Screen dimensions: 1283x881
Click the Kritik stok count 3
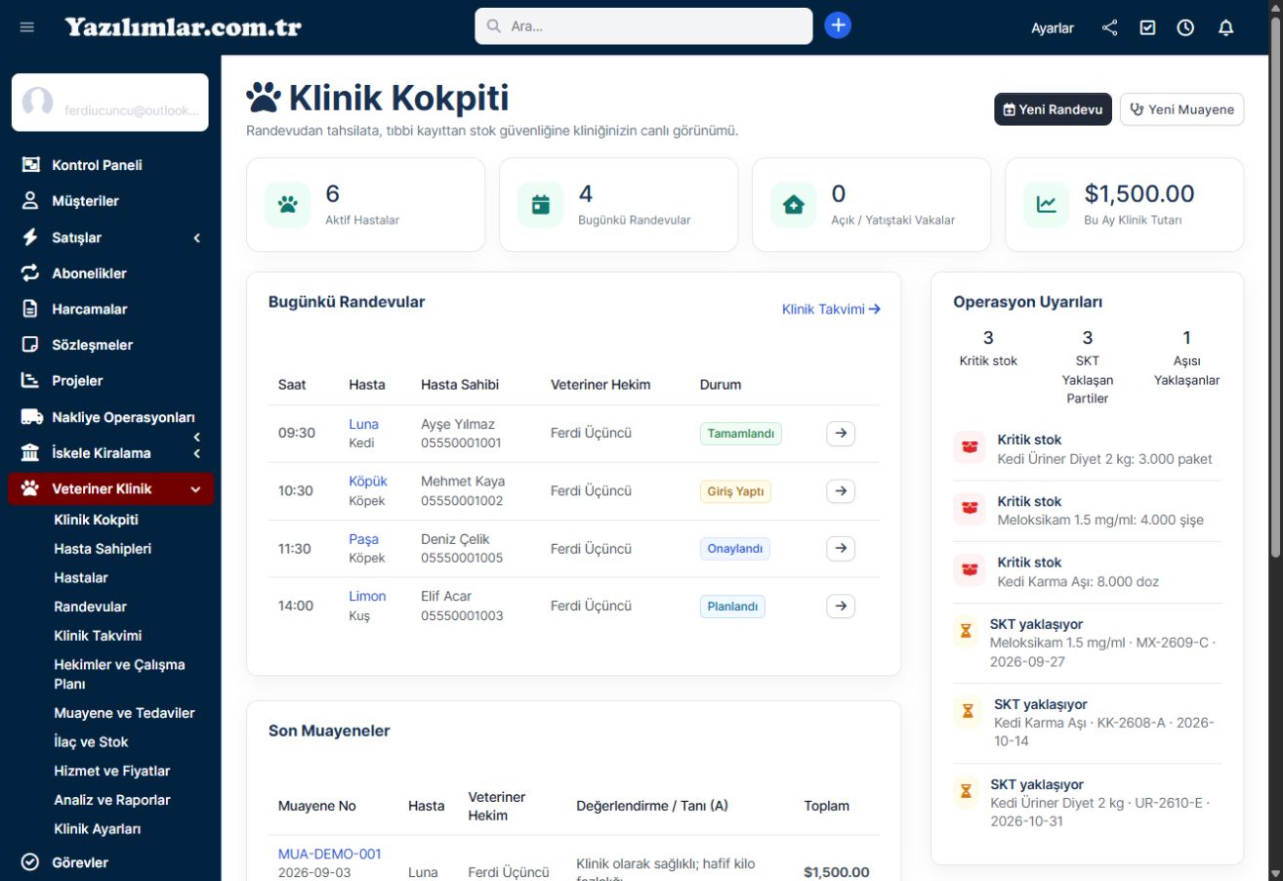pyautogui.click(x=988, y=338)
